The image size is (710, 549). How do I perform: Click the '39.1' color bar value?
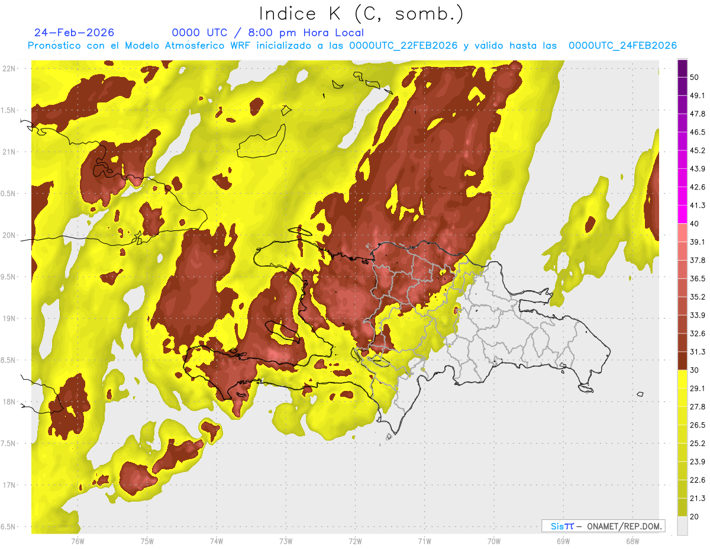point(698,242)
